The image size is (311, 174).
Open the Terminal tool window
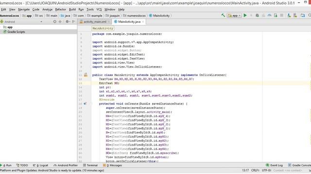(x=90, y=165)
